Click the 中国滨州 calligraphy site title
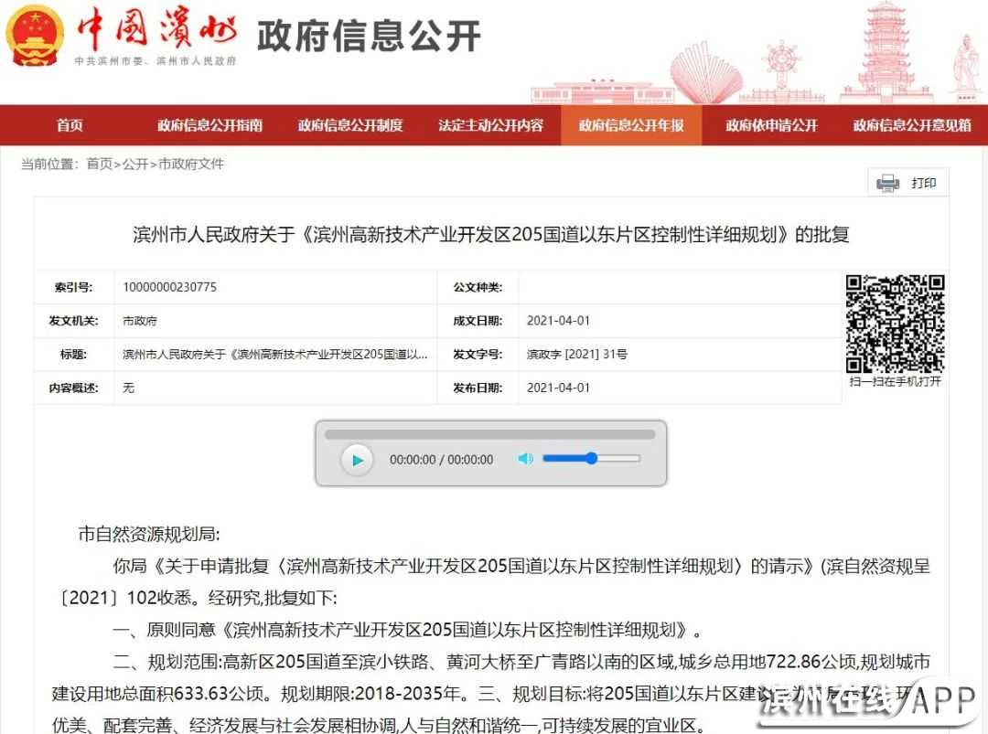The height and width of the screenshot is (734, 988). (x=156, y=32)
